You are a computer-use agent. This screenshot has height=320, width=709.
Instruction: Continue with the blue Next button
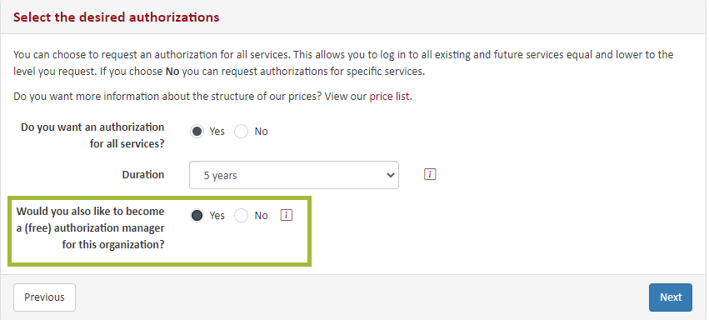click(x=671, y=297)
